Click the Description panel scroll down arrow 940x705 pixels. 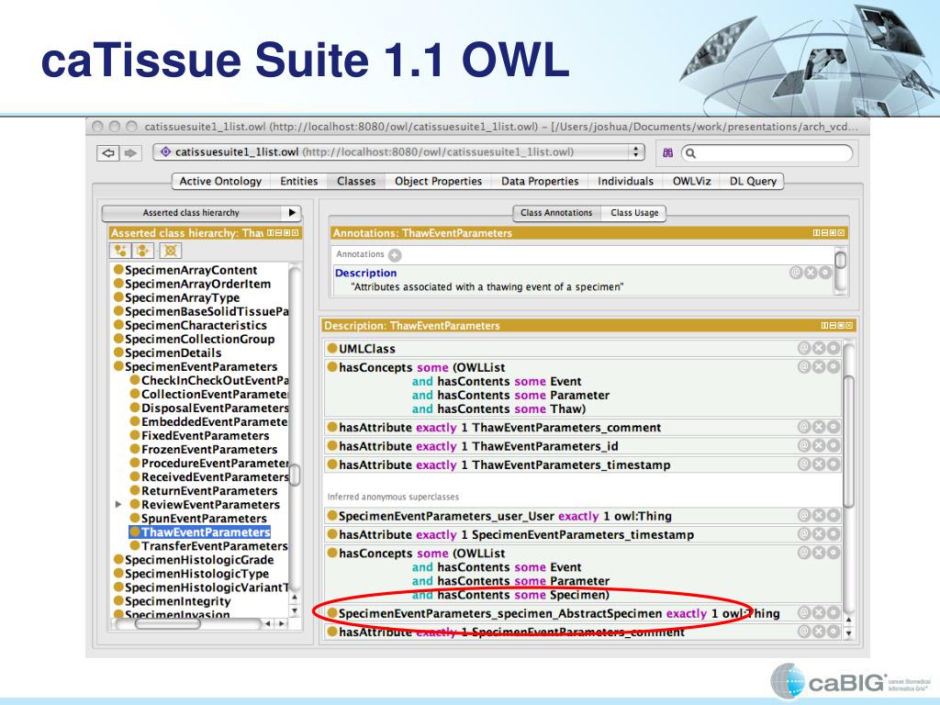click(x=848, y=633)
